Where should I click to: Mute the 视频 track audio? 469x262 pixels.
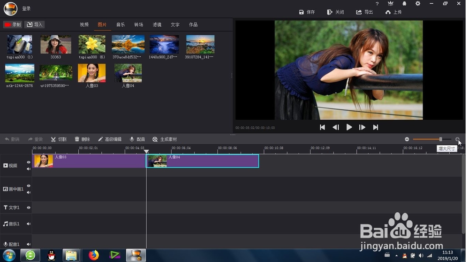point(29,169)
